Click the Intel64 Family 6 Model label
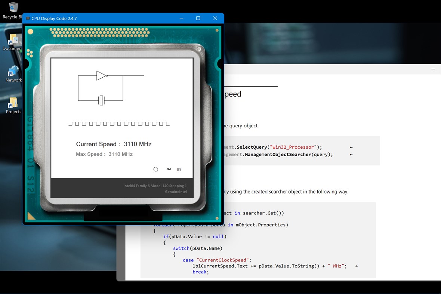This screenshot has width=441, height=294. (155, 186)
